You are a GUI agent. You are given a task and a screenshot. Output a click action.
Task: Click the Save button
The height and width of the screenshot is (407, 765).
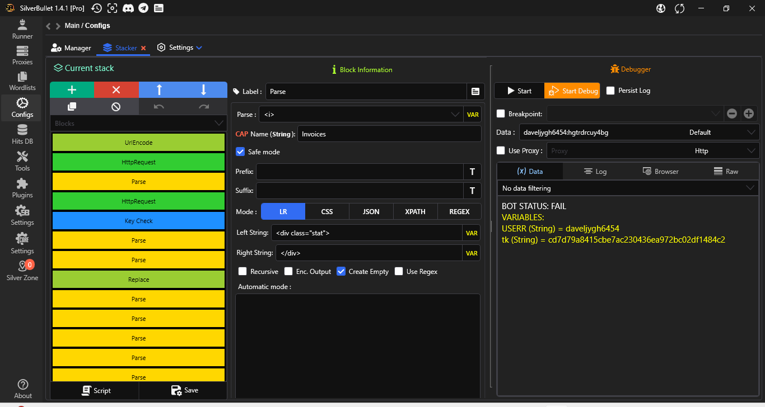pos(184,390)
